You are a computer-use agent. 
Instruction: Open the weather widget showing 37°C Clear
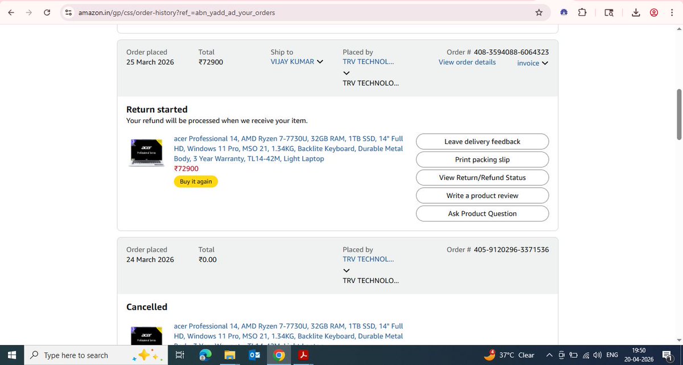point(509,355)
